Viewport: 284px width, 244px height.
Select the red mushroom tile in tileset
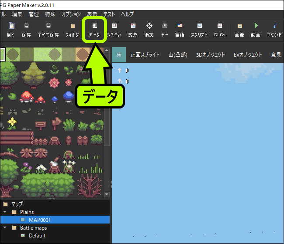[27, 95]
